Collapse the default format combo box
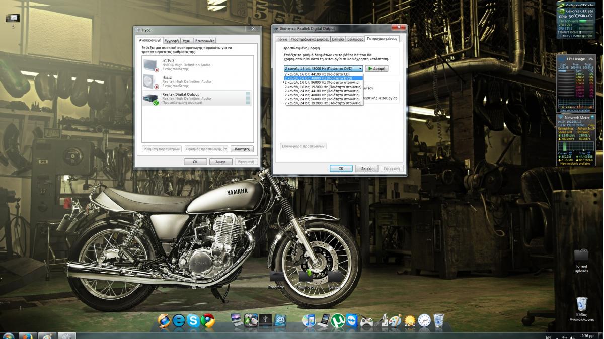Screen dimensions: 604x339 point(360,68)
